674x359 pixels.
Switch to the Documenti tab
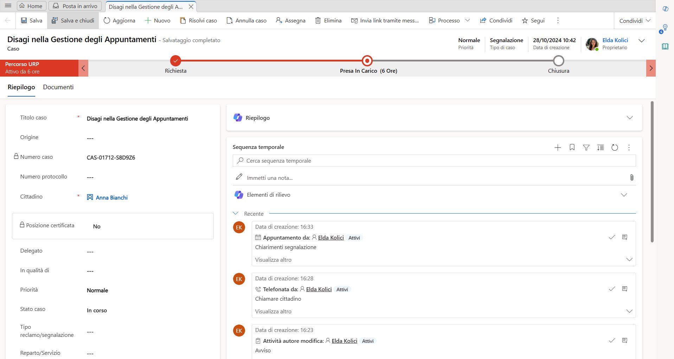coord(58,87)
